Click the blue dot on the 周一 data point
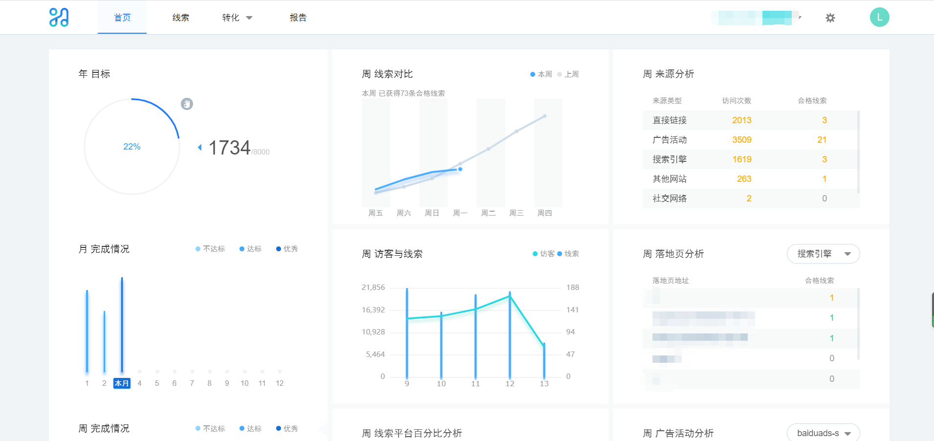The width and height of the screenshot is (934, 441). pos(460,169)
